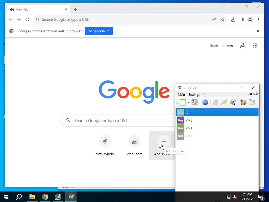The image size is (269, 202).
Task: Open the tab search chevron in Chrome
Action: pyautogui.click(x=222, y=7)
